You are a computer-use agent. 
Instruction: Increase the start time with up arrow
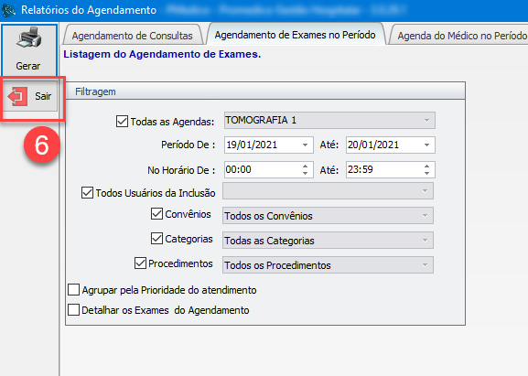tap(305, 167)
